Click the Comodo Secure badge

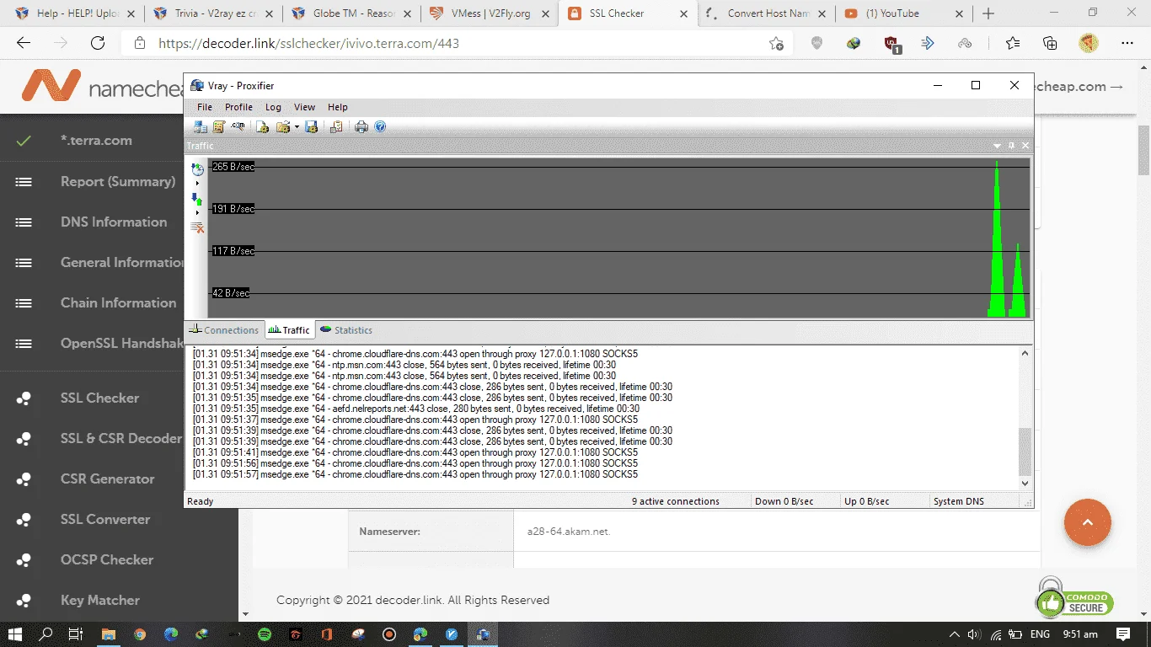pos(1074,597)
